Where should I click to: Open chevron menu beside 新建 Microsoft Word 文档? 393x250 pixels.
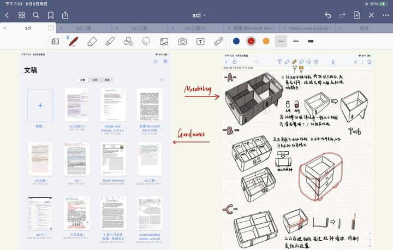[x=162, y=128]
